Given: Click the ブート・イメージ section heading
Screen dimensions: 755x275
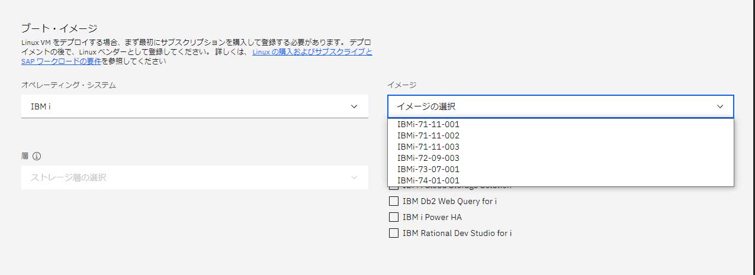Looking at the screenshot, I should coord(59,28).
